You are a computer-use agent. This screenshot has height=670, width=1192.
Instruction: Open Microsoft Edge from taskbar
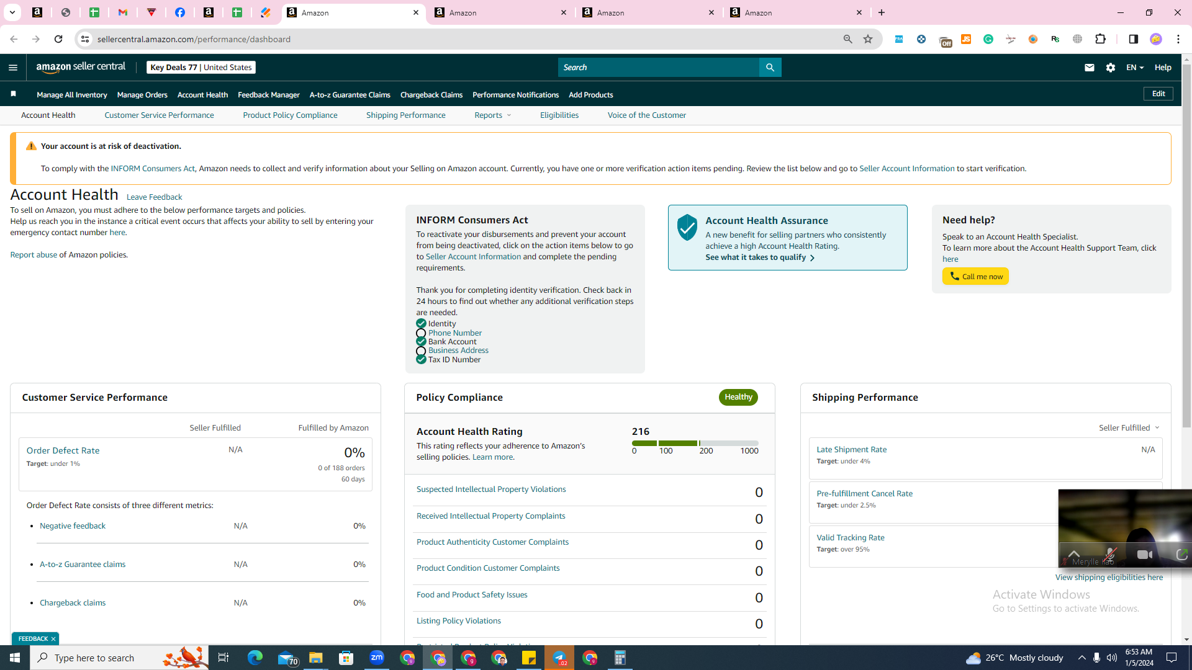click(255, 658)
